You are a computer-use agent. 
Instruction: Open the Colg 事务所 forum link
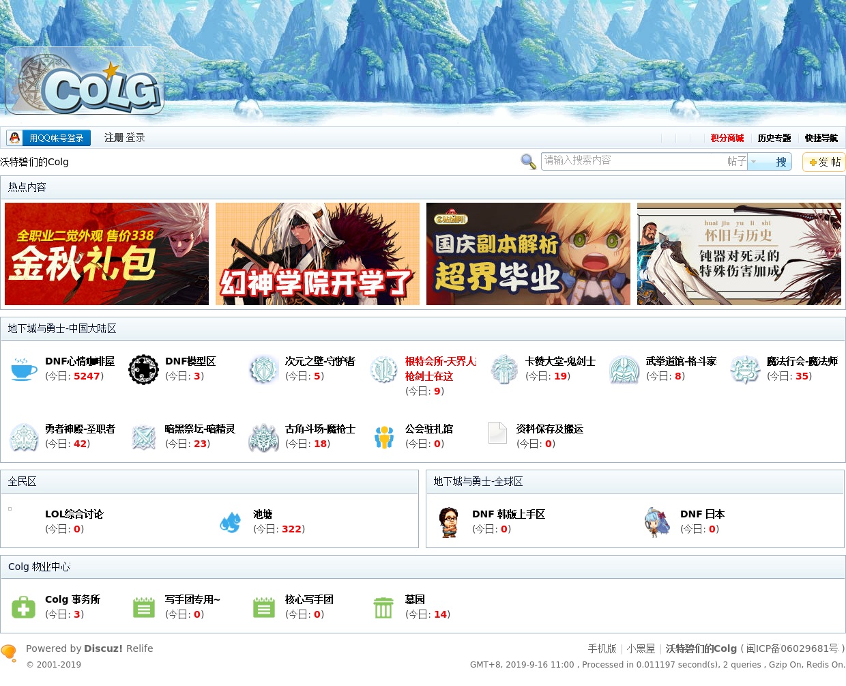pyautogui.click(x=72, y=599)
